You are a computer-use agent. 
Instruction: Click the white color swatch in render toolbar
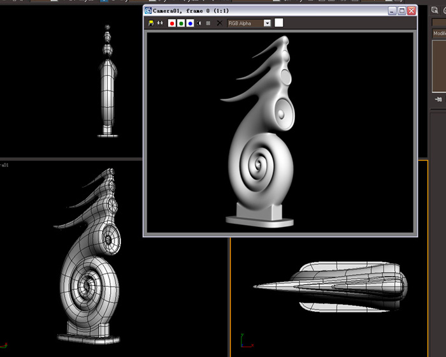coord(279,23)
